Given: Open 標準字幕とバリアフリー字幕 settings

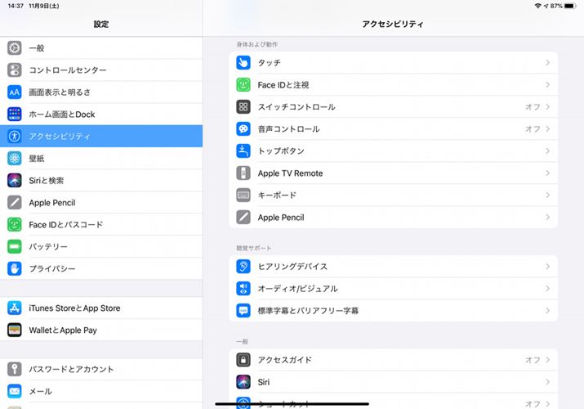Looking at the screenshot, I should [308, 311].
